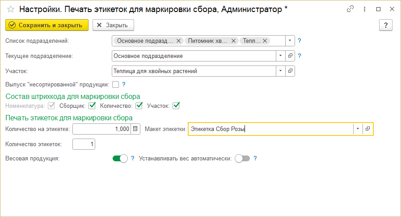Open the three-dot more actions menu
This screenshot has height=217, width=401.
364,9
